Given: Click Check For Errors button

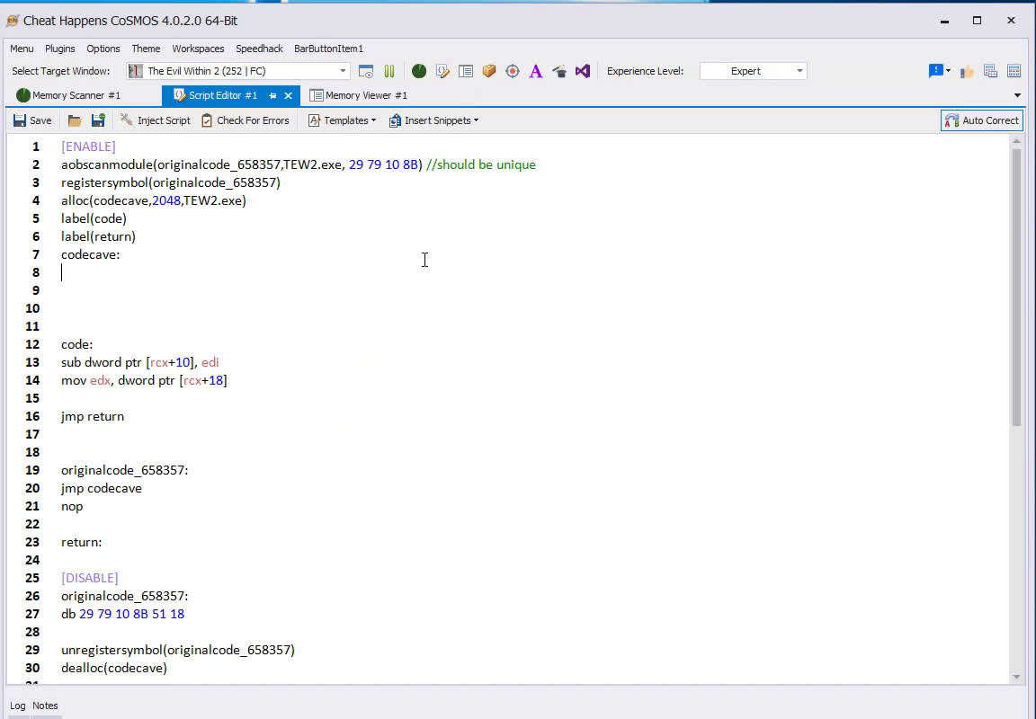Looking at the screenshot, I should tap(246, 120).
